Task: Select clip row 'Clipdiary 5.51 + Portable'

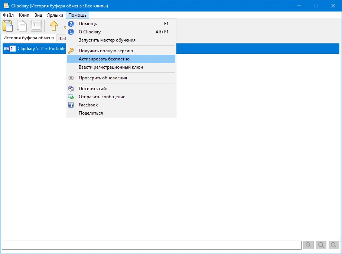Action: [171, 49]
